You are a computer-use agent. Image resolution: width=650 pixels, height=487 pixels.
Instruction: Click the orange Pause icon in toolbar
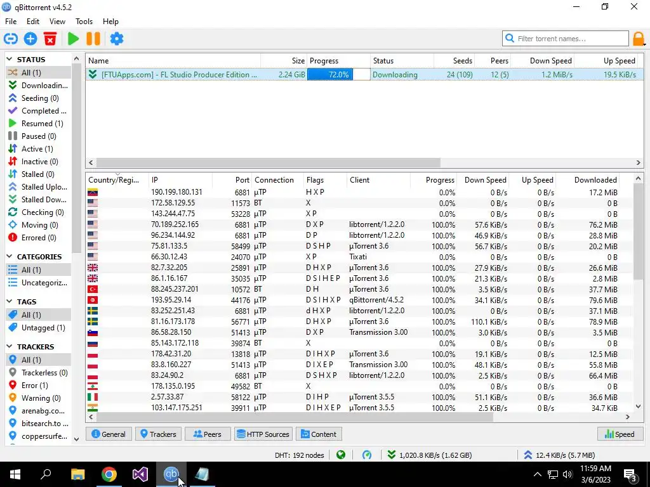click(x=93, y=39)
